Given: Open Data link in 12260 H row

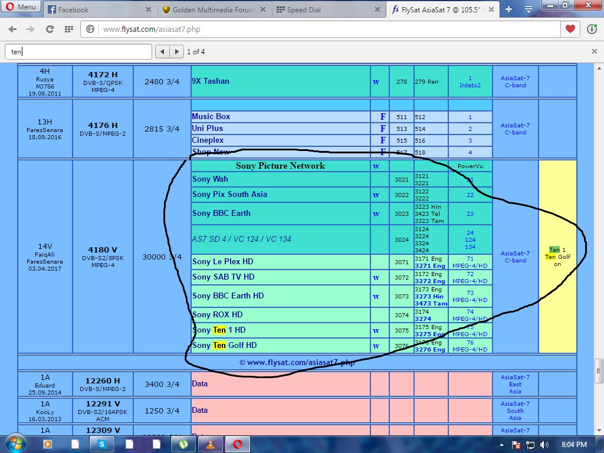Looking at the screenshot, I should (200, 383).
